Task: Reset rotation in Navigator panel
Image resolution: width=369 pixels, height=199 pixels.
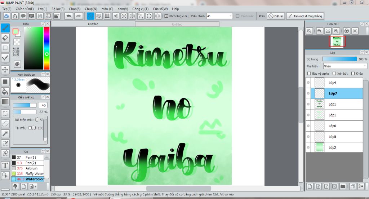Action: point(346,31)
